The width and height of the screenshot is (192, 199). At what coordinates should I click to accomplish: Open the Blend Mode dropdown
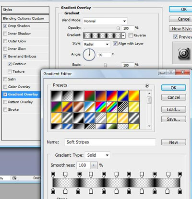(x=105, y=21)
